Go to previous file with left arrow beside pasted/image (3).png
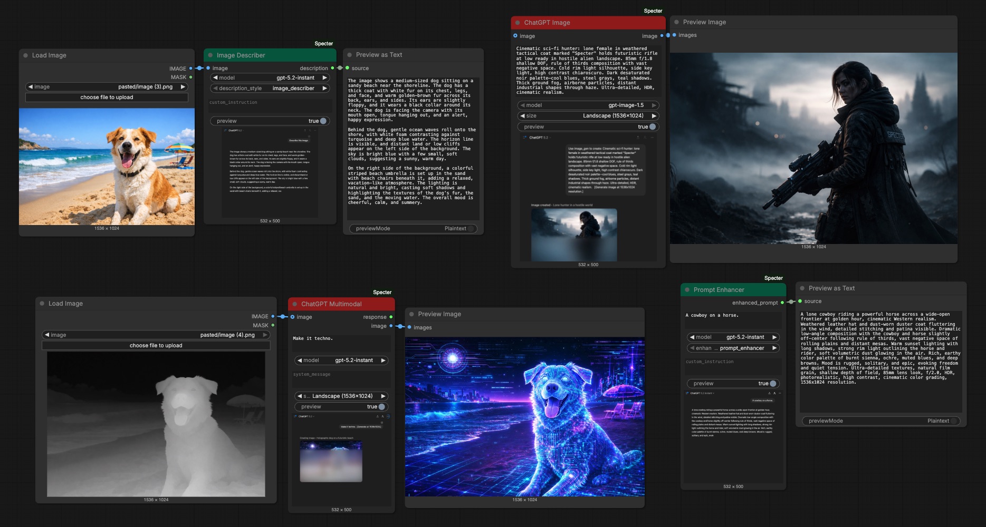The height and width of the screenshot is (527, 986). coord(31,87)
